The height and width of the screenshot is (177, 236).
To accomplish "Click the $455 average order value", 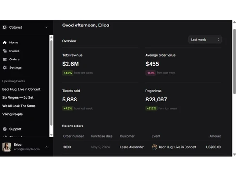I will click(152, 64).
